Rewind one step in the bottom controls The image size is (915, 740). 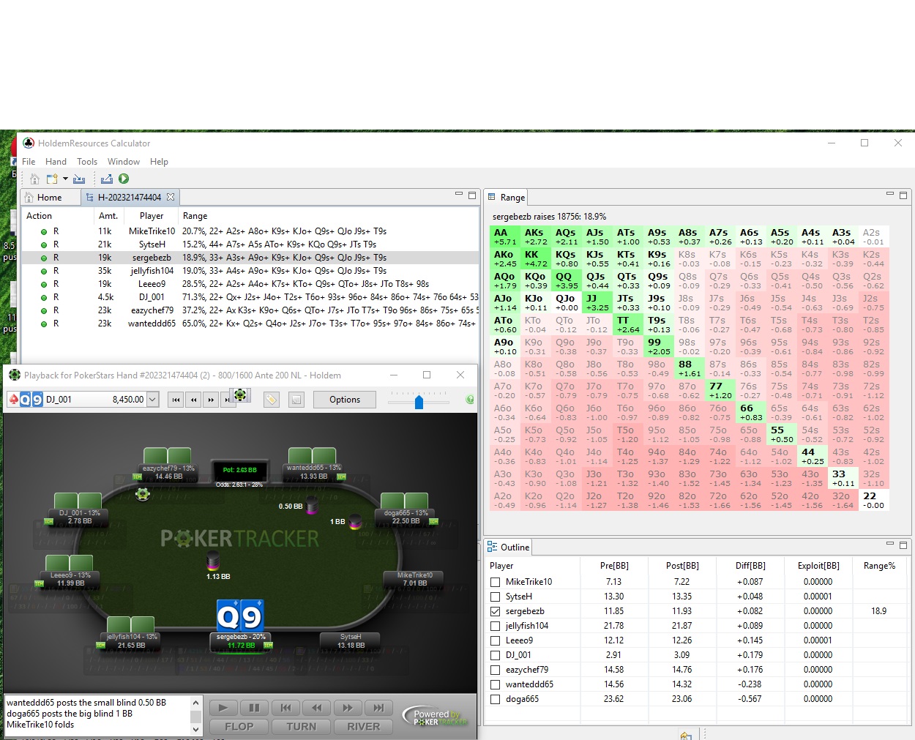(x=316, y=708)
